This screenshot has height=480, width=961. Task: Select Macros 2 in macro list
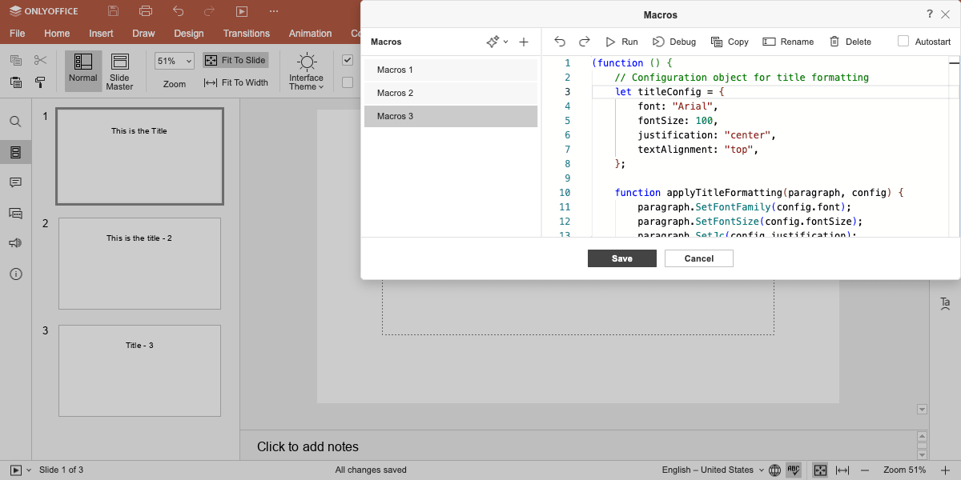coord(451,93)
